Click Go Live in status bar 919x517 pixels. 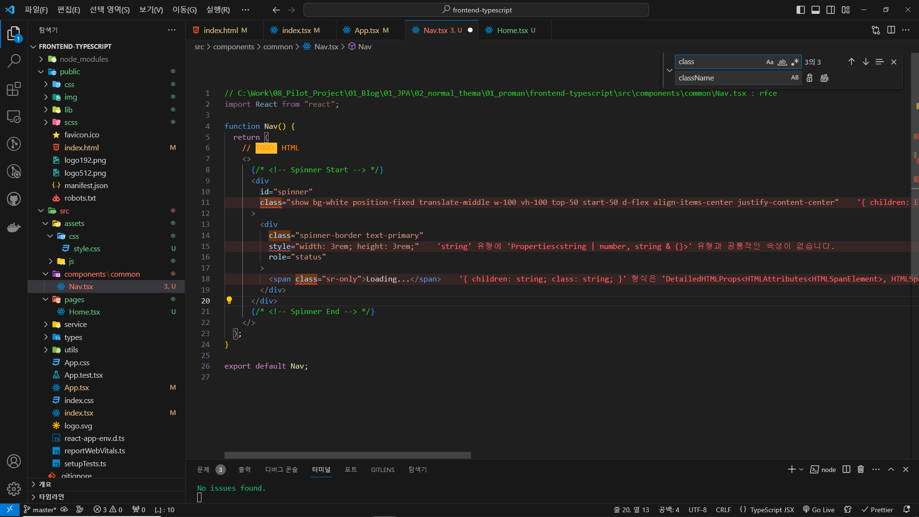[818, 510]
